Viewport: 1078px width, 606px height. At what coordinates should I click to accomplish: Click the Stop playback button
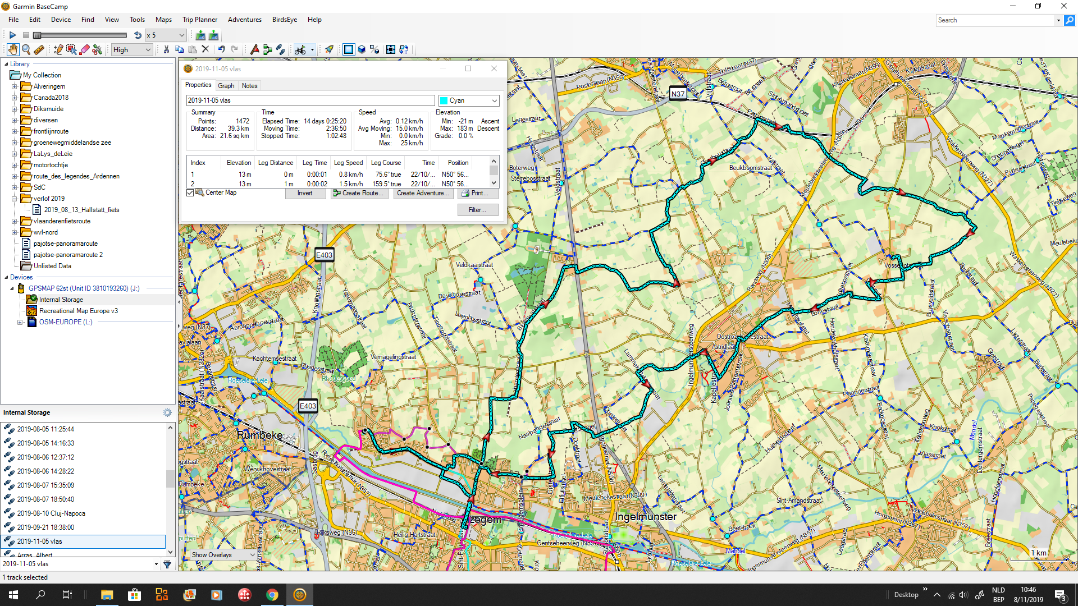[26, 35]
